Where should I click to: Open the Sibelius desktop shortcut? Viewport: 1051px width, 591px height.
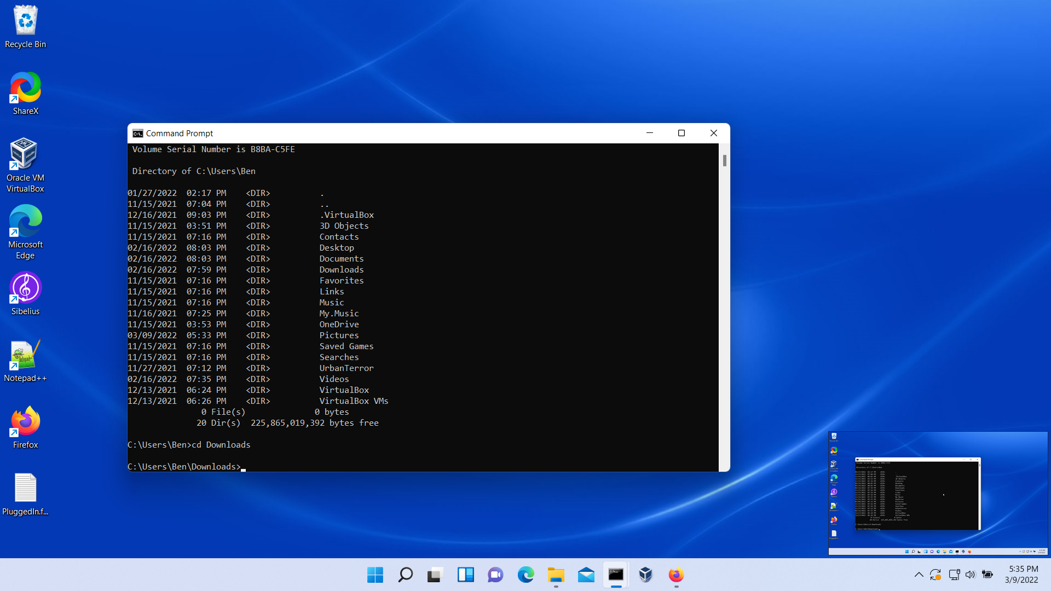(25, 289)
